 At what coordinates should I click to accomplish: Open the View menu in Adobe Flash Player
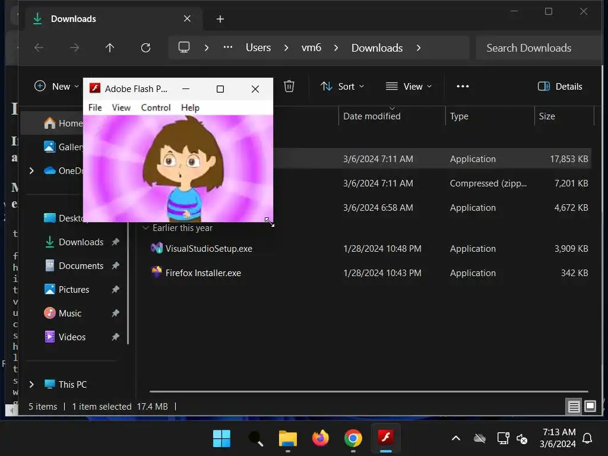click(121, 108)
